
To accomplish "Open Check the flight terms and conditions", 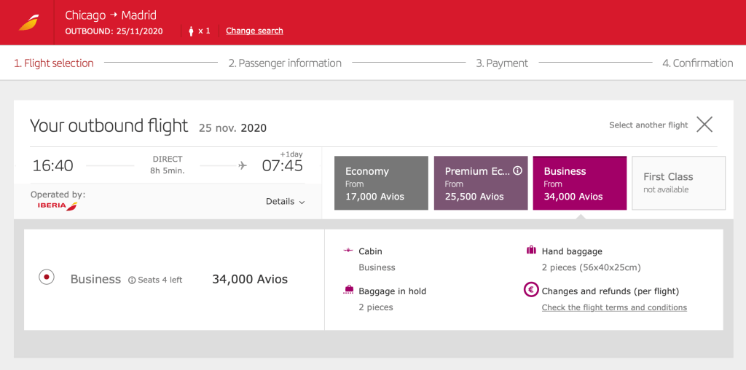I will (614, 307).
